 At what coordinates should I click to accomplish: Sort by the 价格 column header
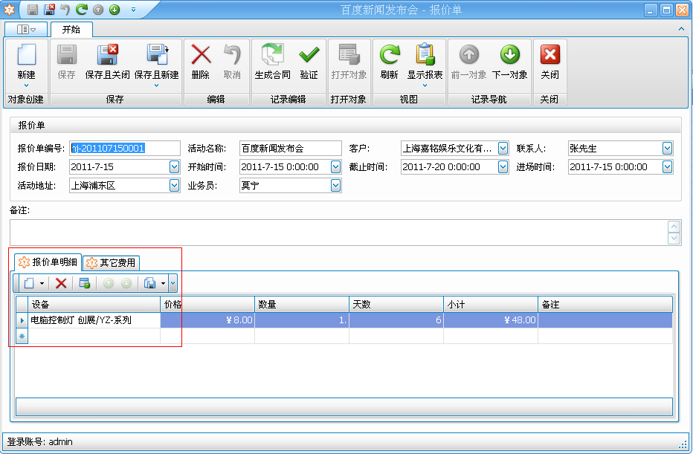click(x=207, y=305)
